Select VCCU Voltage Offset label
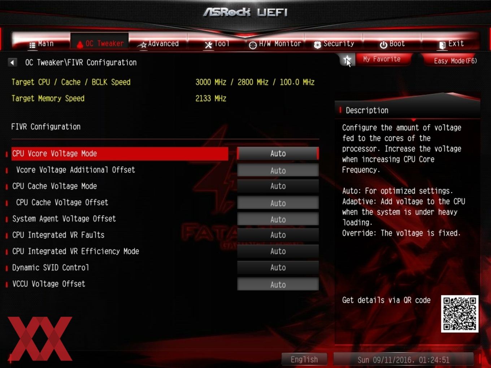This screenshot has height=368, width=491. pos(49,284)
